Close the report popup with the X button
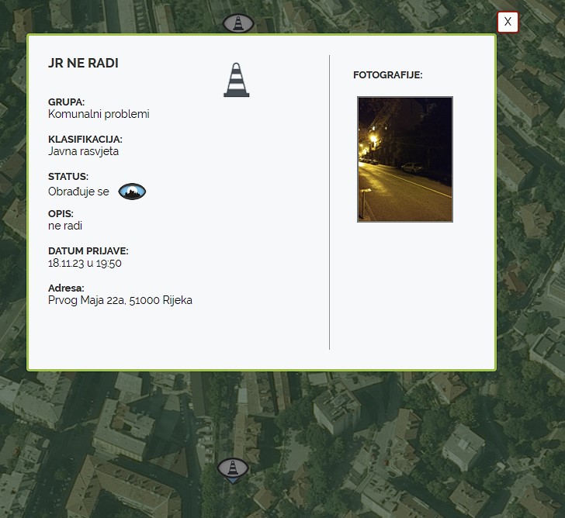This screenshot has height=518, width=565. pos(508,22)
